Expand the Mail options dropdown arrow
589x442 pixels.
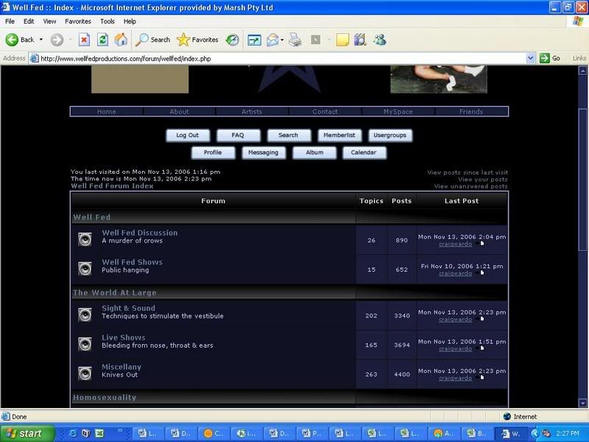pos(282,40)
